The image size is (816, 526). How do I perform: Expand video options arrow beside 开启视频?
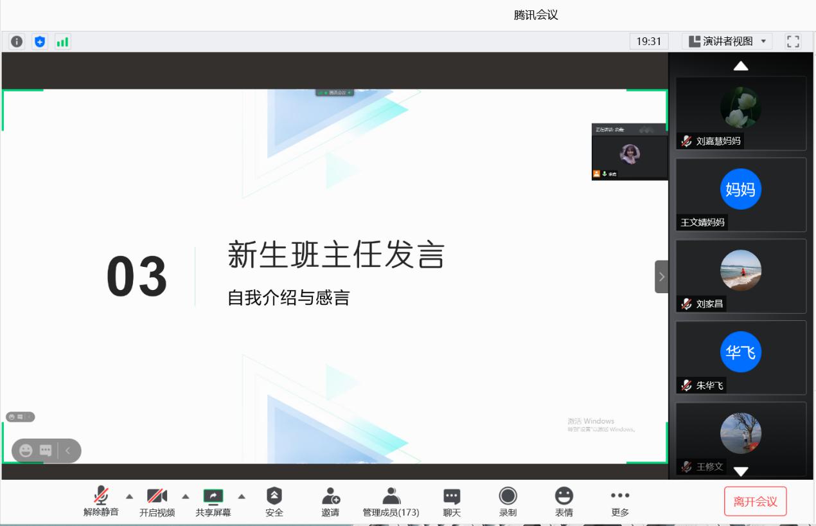[186, 496]
